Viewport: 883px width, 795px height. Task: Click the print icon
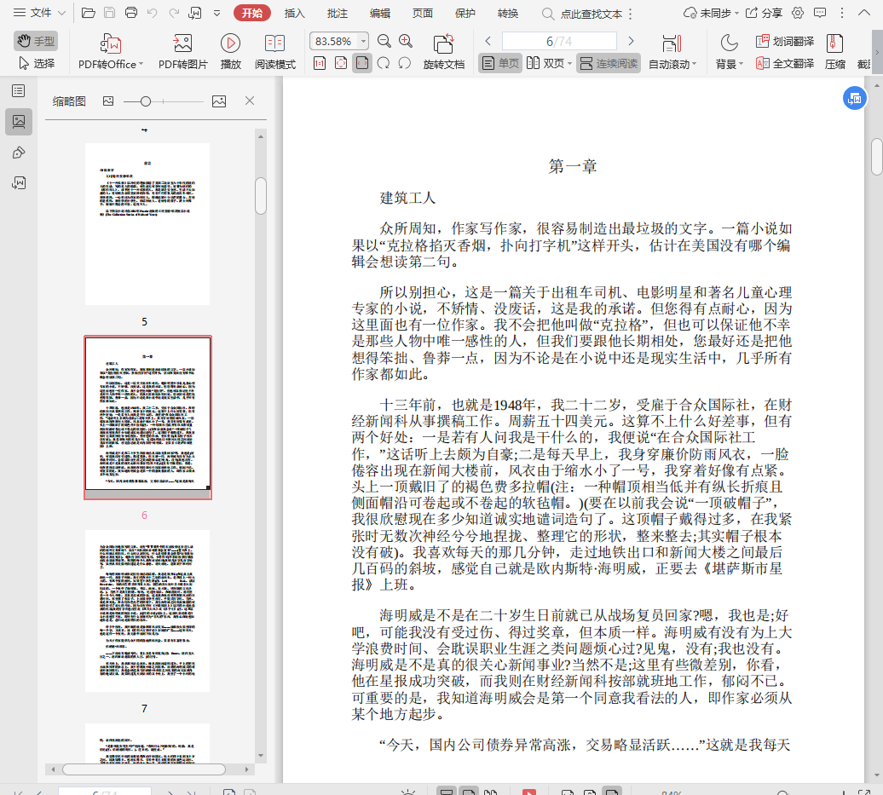coord(131,13)
